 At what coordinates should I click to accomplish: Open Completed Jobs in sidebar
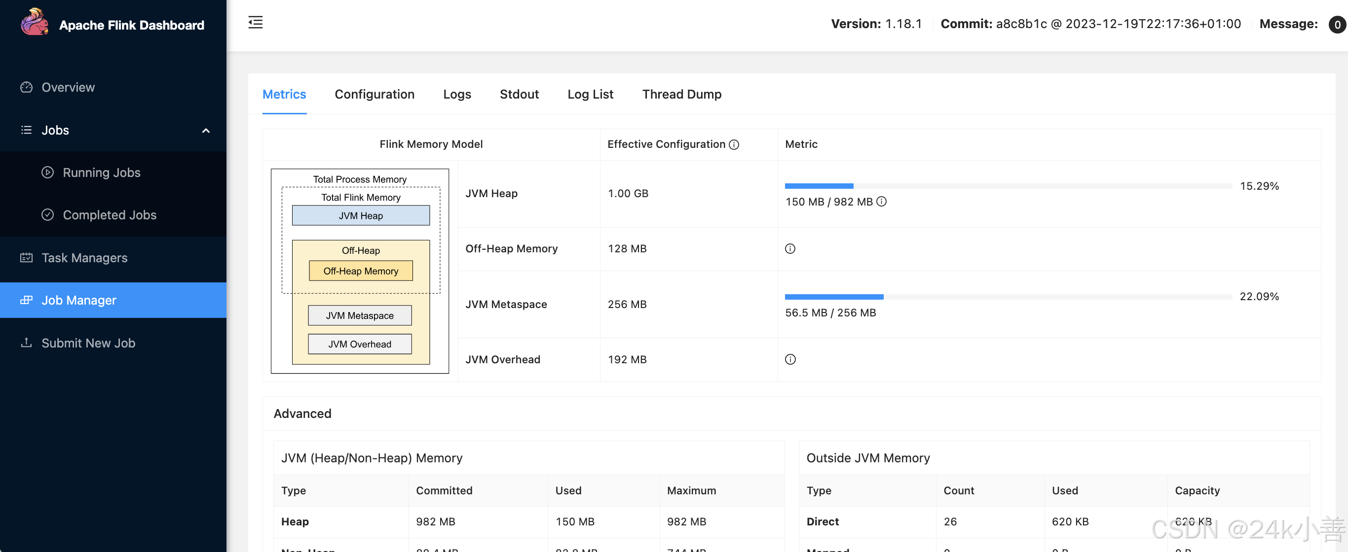(x=110, y=215)
